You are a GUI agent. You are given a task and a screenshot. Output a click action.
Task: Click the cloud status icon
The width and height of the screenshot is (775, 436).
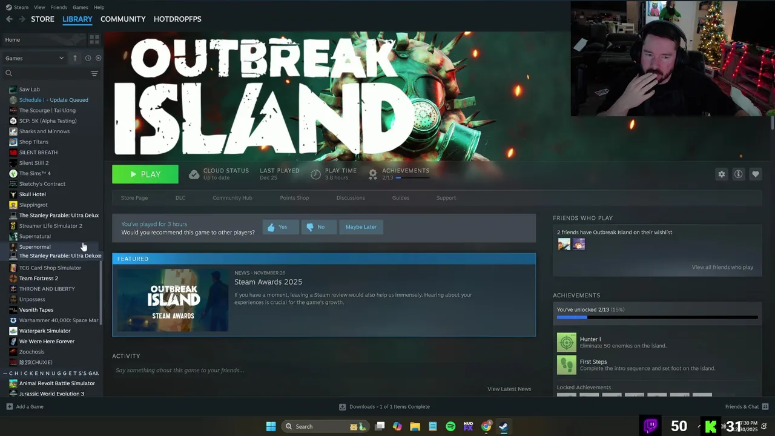194,174
